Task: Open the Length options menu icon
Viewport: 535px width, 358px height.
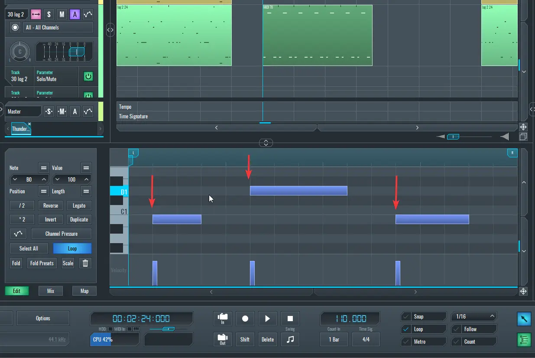Action: tap(87, 191)
